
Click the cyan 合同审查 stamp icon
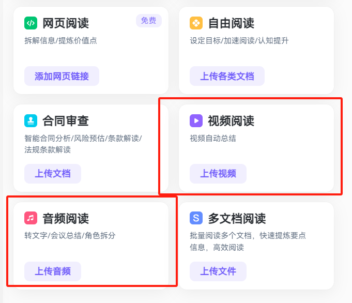click(x=31, y=120)
